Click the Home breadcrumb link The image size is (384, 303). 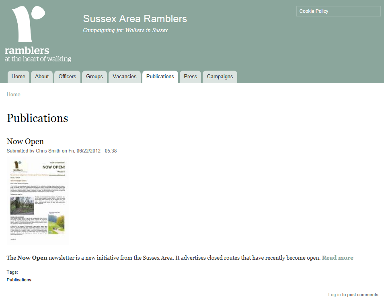[13, 95]
